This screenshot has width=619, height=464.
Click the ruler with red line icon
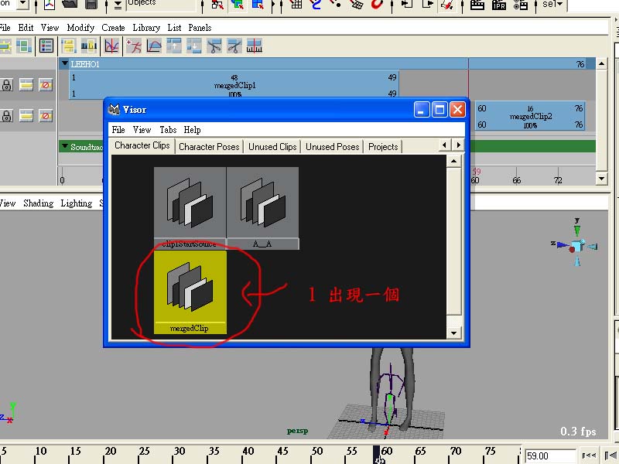255,46
